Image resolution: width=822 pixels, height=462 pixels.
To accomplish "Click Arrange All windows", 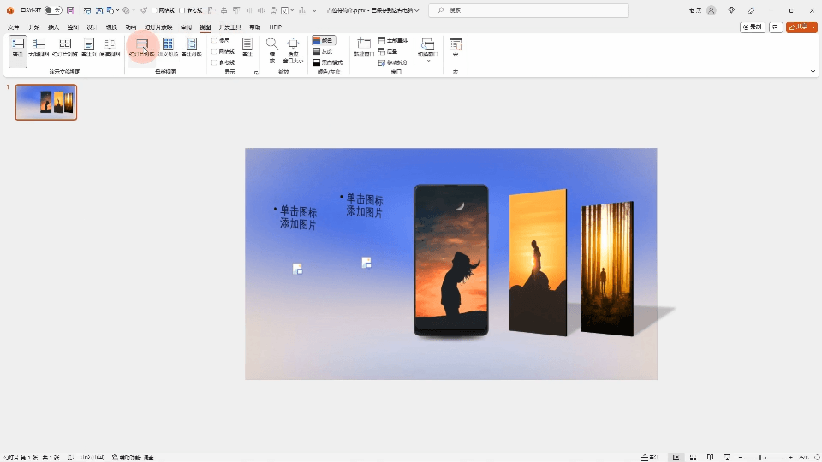I will tap(393, 40).
